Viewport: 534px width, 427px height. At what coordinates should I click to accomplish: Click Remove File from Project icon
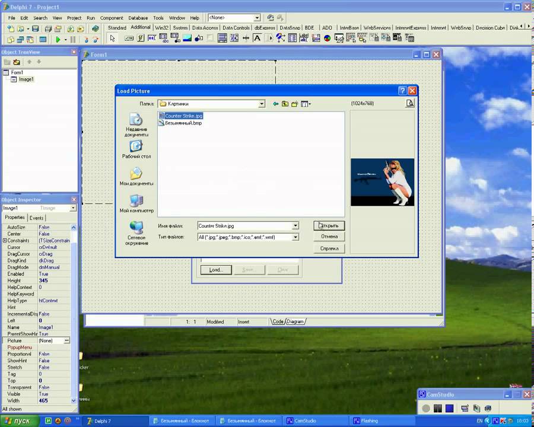pos(80,29)
